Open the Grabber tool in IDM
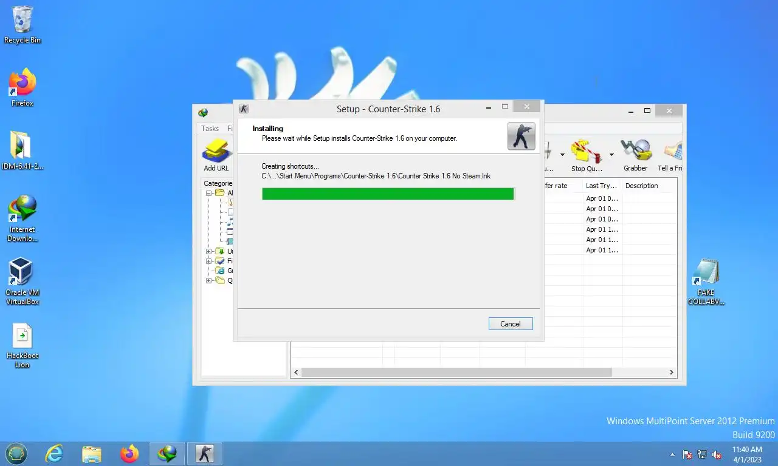Screen dimensions: 778x466 point(635,155)
